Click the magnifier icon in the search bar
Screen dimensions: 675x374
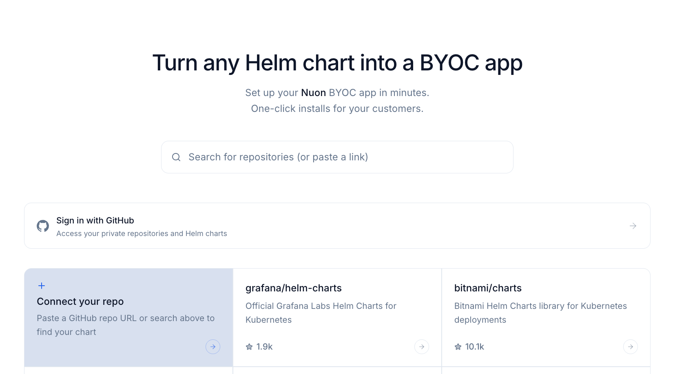click(176, 157)
